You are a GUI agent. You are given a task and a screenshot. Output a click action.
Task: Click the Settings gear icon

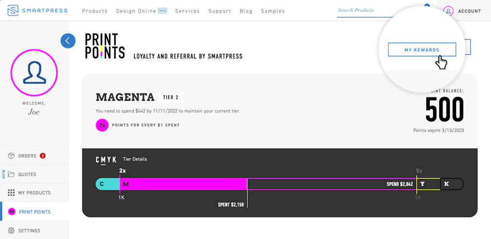[12, 231]
